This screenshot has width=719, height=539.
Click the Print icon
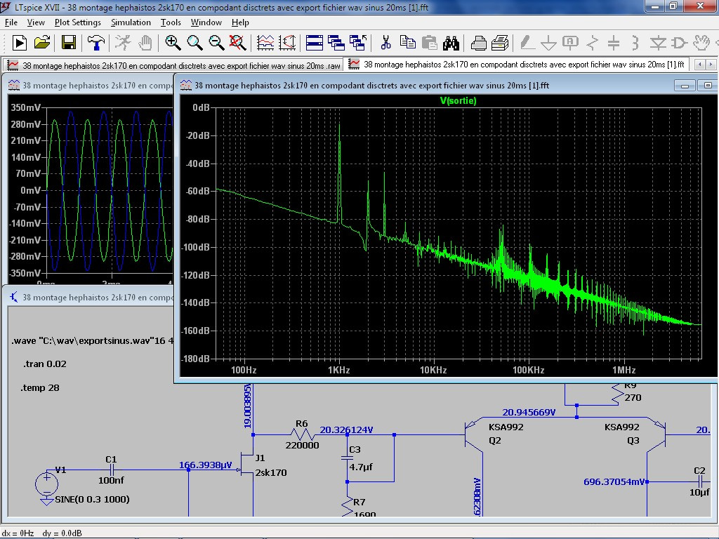click(479, 43)
